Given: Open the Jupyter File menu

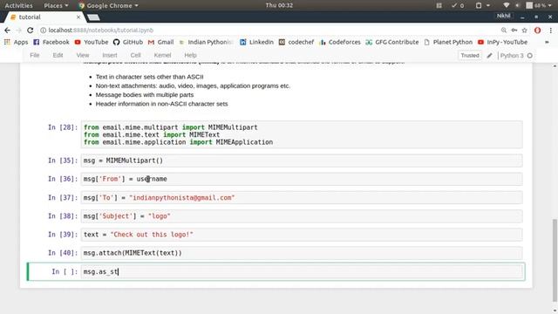Looking at the screenshot, I should click(35, 55).
